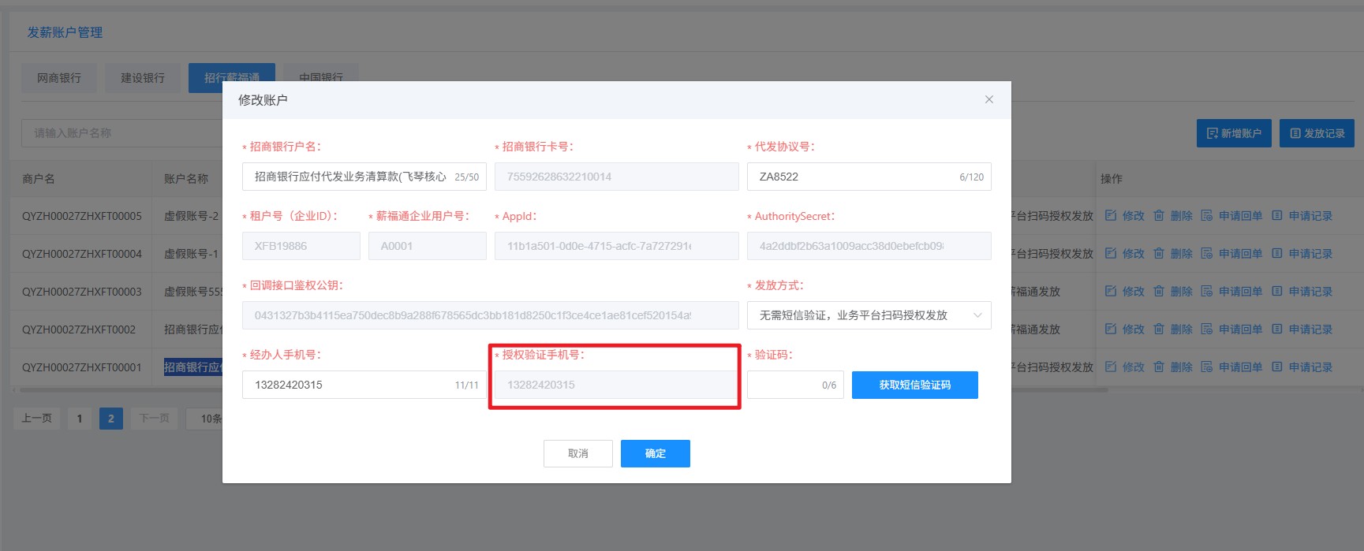Click edit icon in QYZH00027ZHXFT00004 row
Screen dimensions: 1364x551
pos(1111,253)
